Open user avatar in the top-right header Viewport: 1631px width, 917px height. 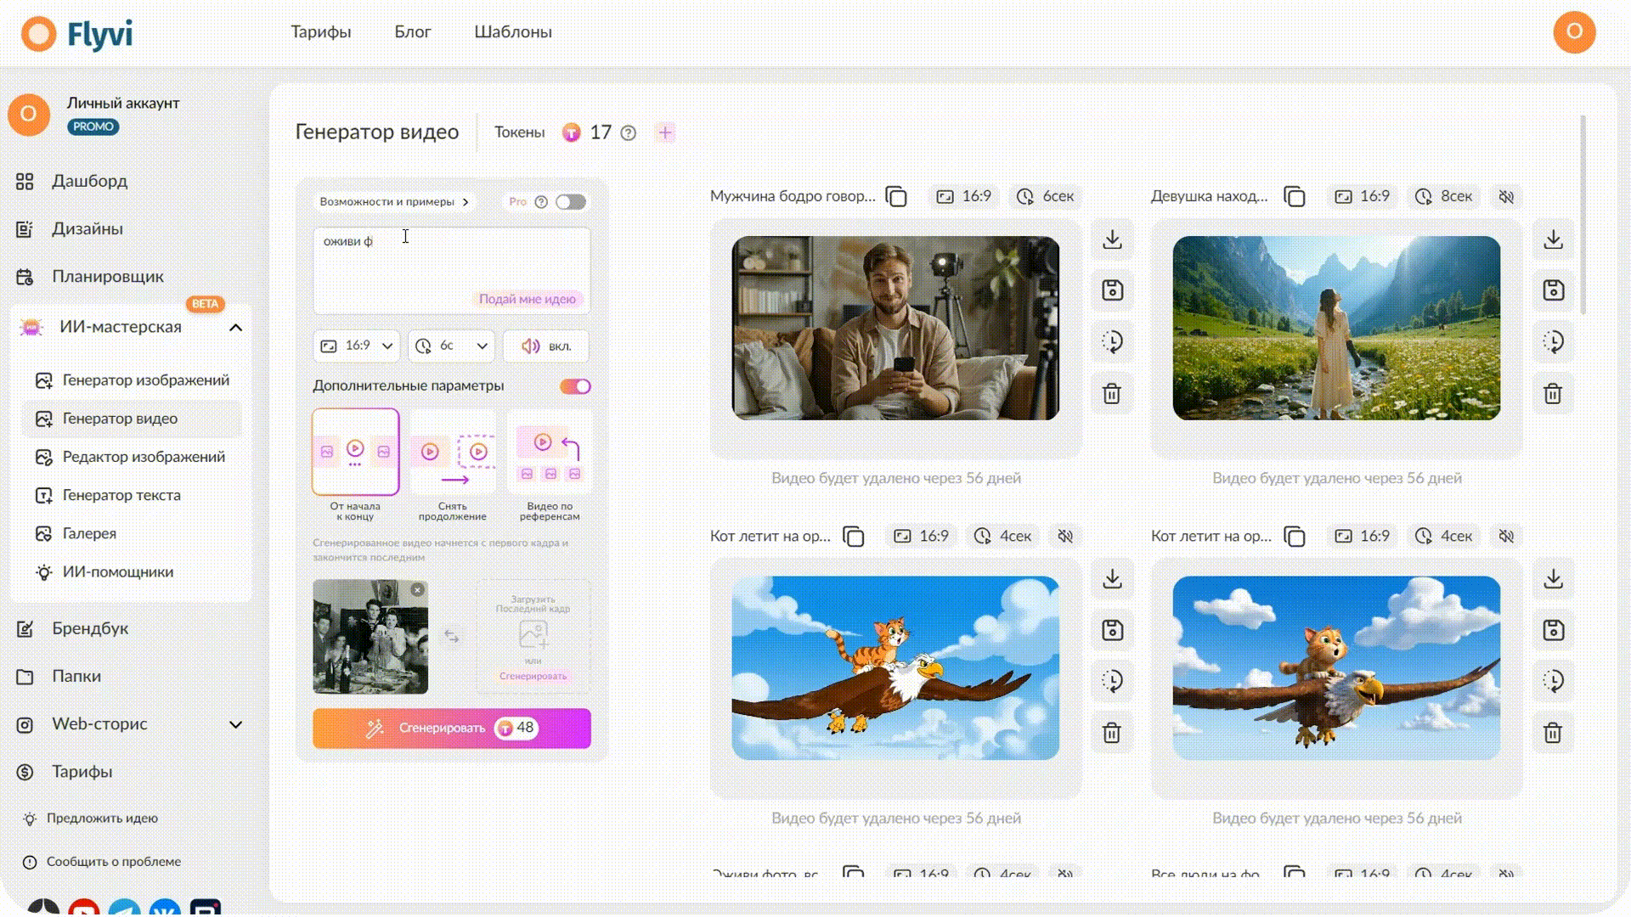point(1574,32)
